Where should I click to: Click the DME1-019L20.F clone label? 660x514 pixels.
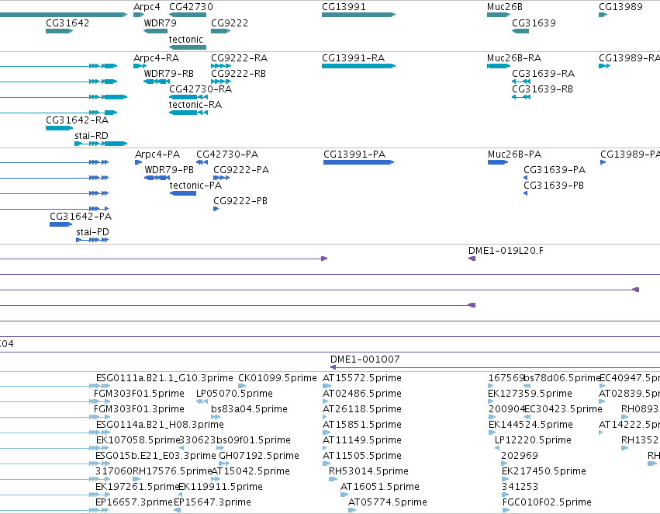[506, 251]
